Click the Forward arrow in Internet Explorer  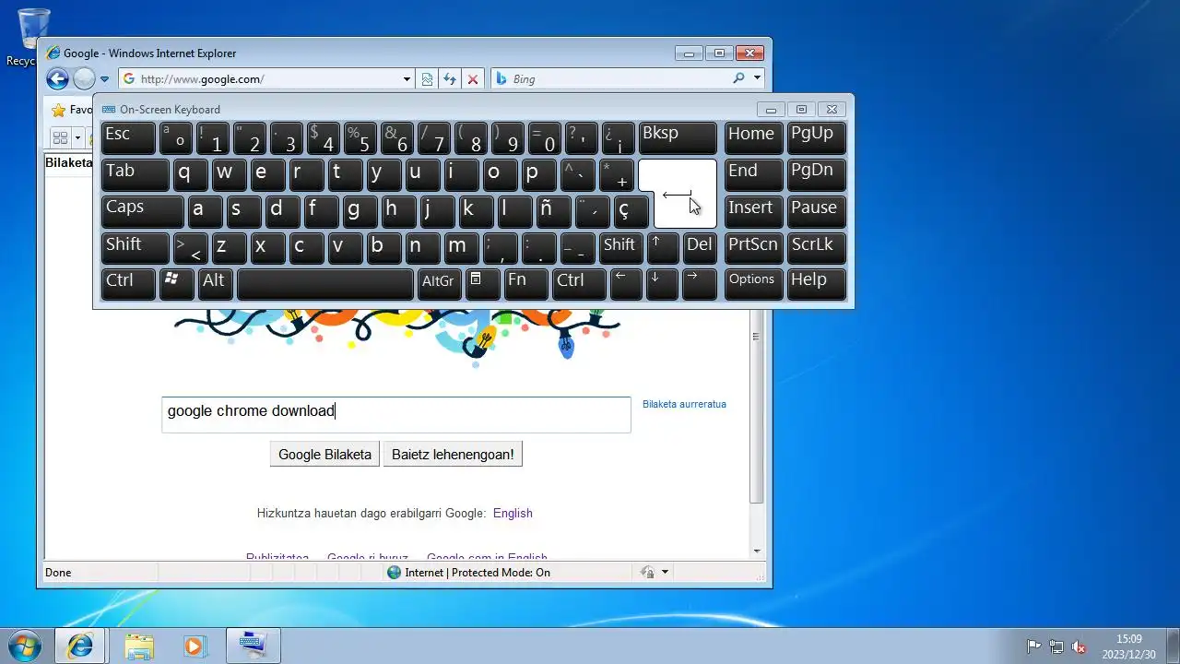point(84,79)
